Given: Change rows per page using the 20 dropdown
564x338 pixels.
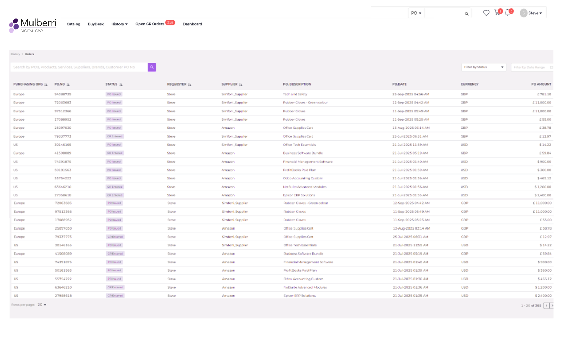Looking at the screenshot, I should 41,305.
